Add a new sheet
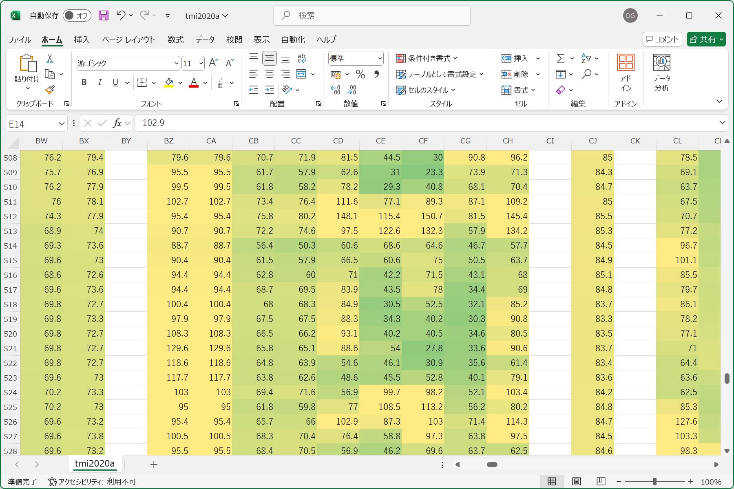The height and width of the screenshot is (489, 734). click(154, 464)
